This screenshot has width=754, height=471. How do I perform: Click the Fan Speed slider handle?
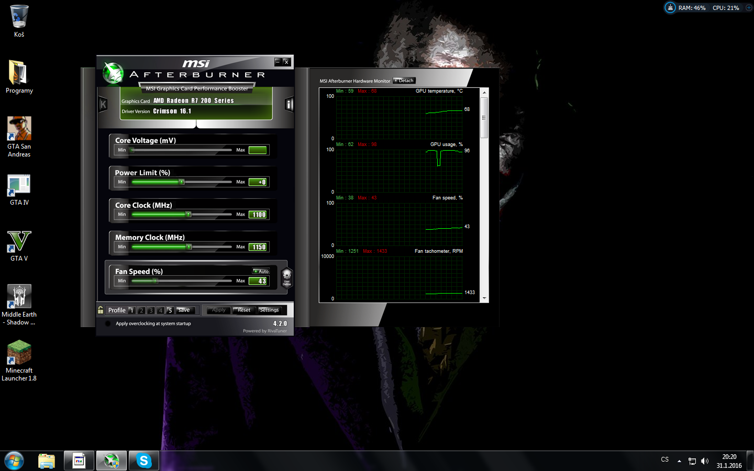(156, 281)
